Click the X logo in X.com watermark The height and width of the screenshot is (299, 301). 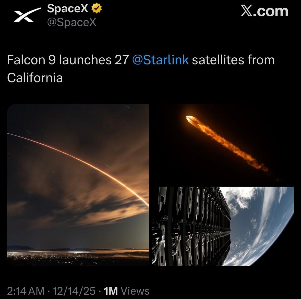pos(247,12)
